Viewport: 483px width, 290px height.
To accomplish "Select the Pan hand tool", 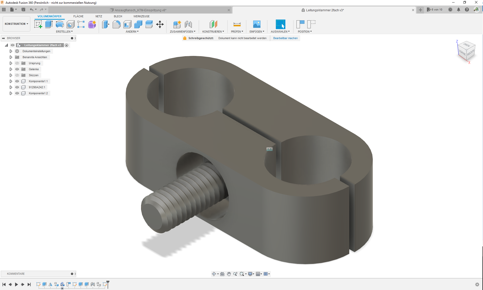I will 229,274.
